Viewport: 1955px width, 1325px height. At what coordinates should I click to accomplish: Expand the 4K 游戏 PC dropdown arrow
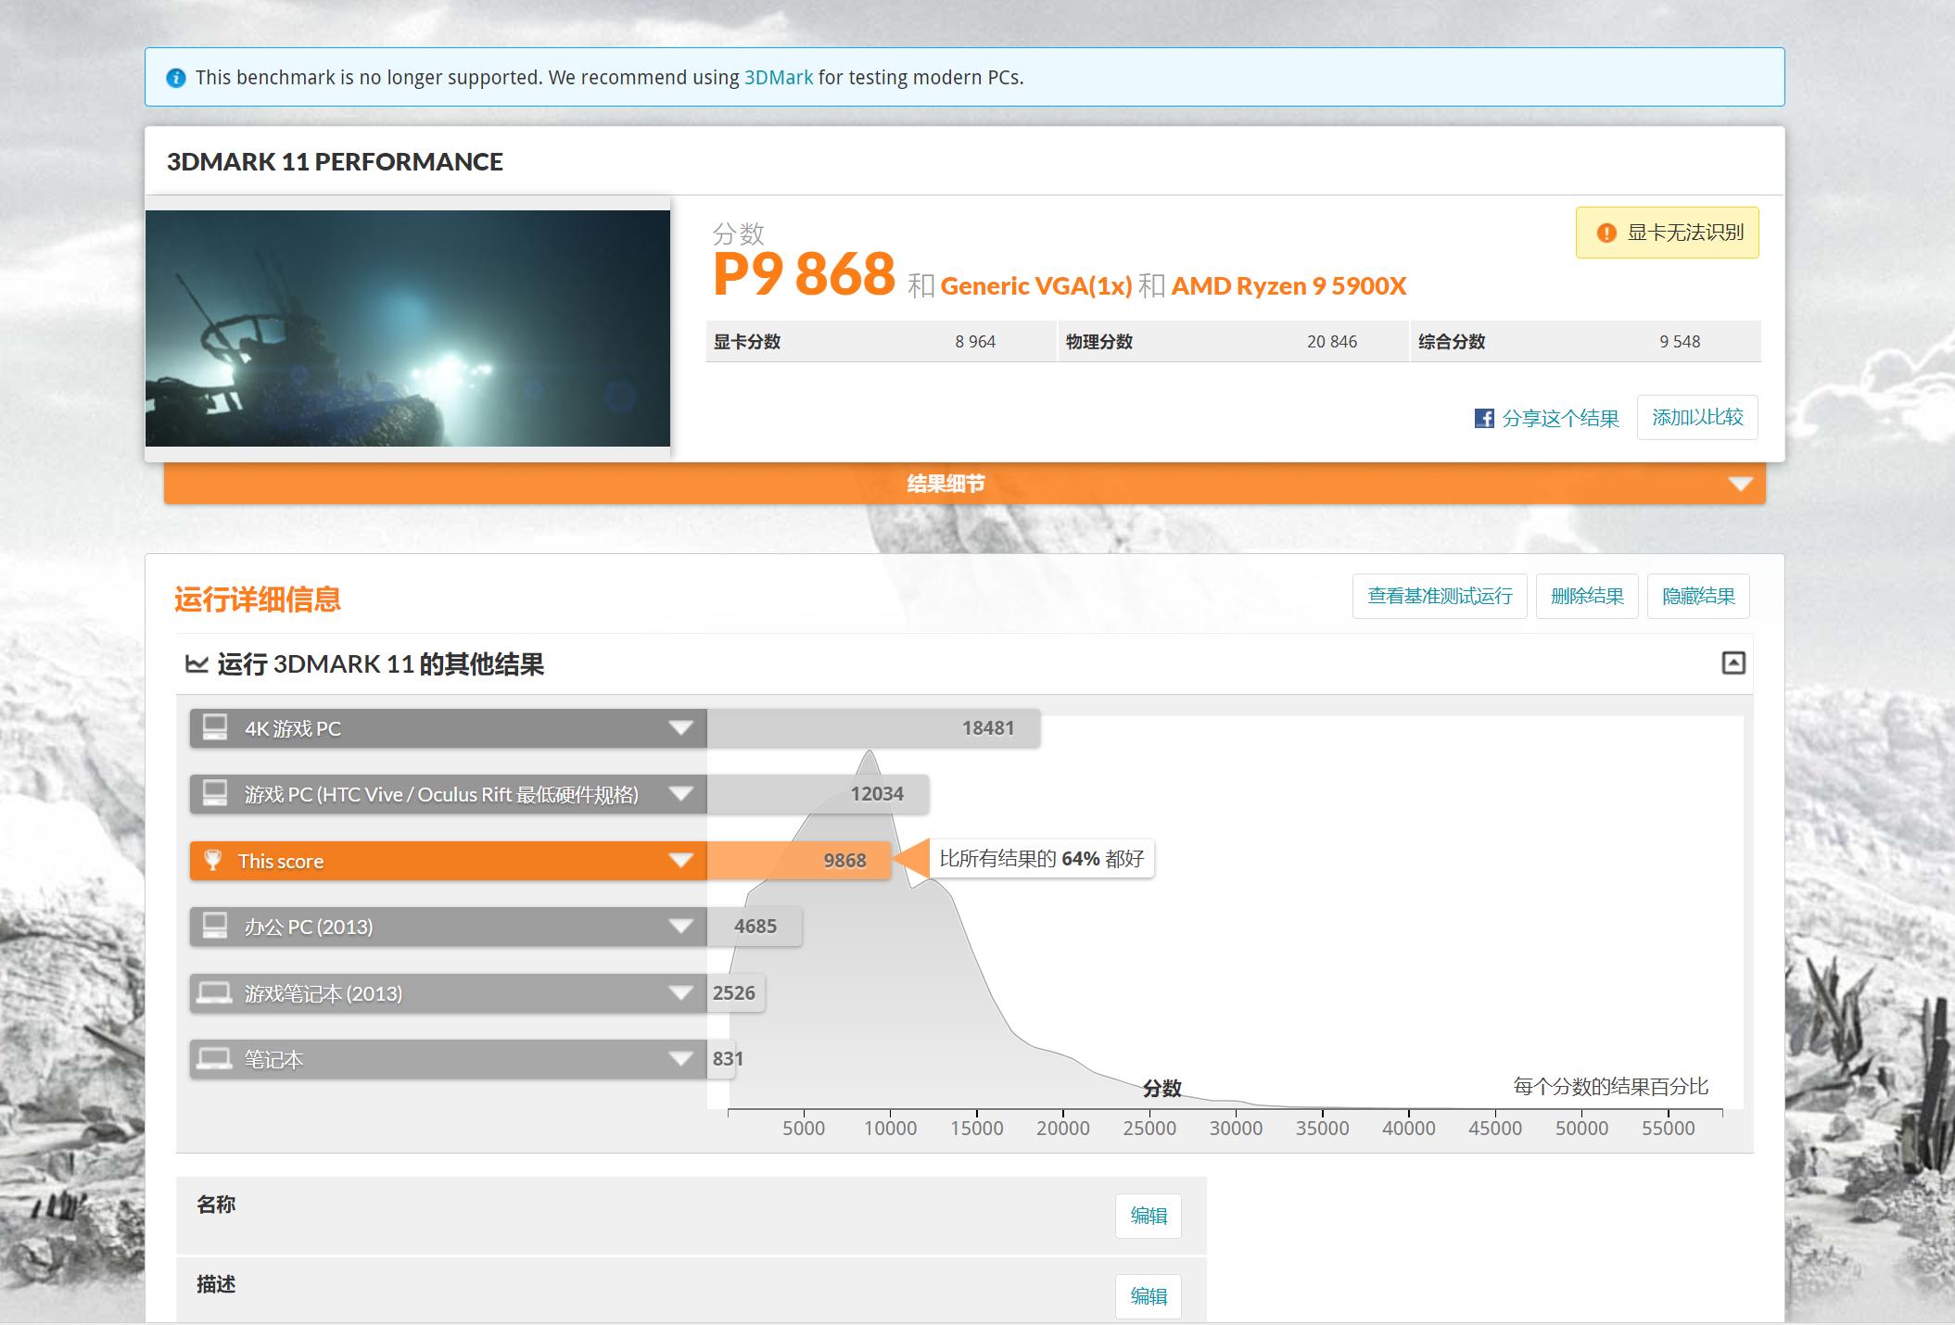(x=680, y=728)
